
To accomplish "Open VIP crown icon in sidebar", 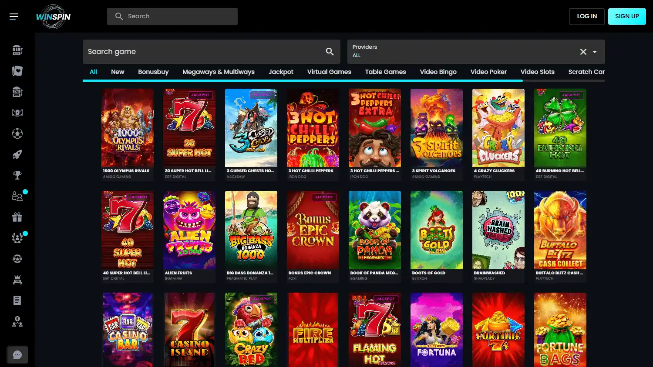I will (17, 280).
